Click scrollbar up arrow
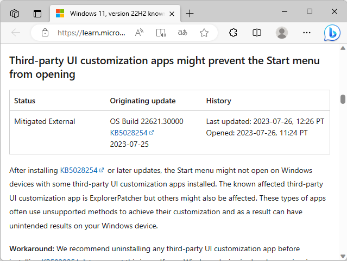The image size is (347, 261). [x=343, y=48]
